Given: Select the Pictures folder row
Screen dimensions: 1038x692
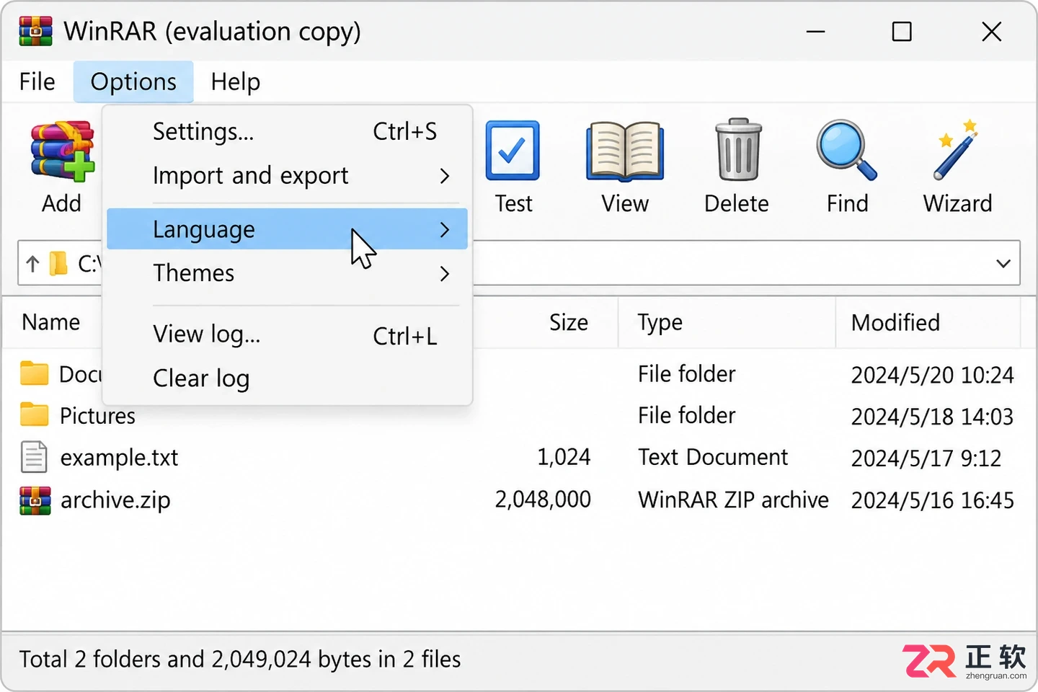Looking at the screenshot, I should [518, 416].
